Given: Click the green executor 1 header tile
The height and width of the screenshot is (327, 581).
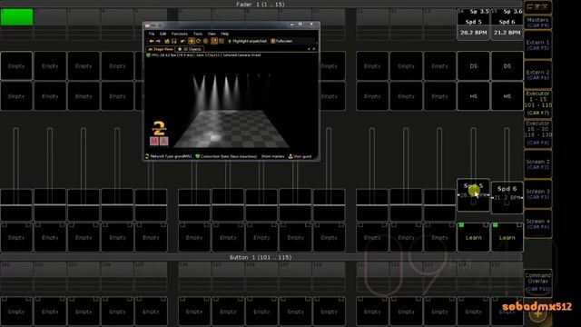Looking at the screenshot, I should (x=16, y=17).
